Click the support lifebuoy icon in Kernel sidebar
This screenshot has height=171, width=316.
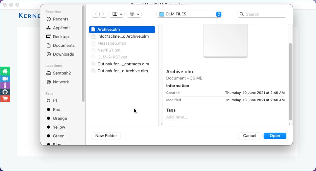(5, 92)
